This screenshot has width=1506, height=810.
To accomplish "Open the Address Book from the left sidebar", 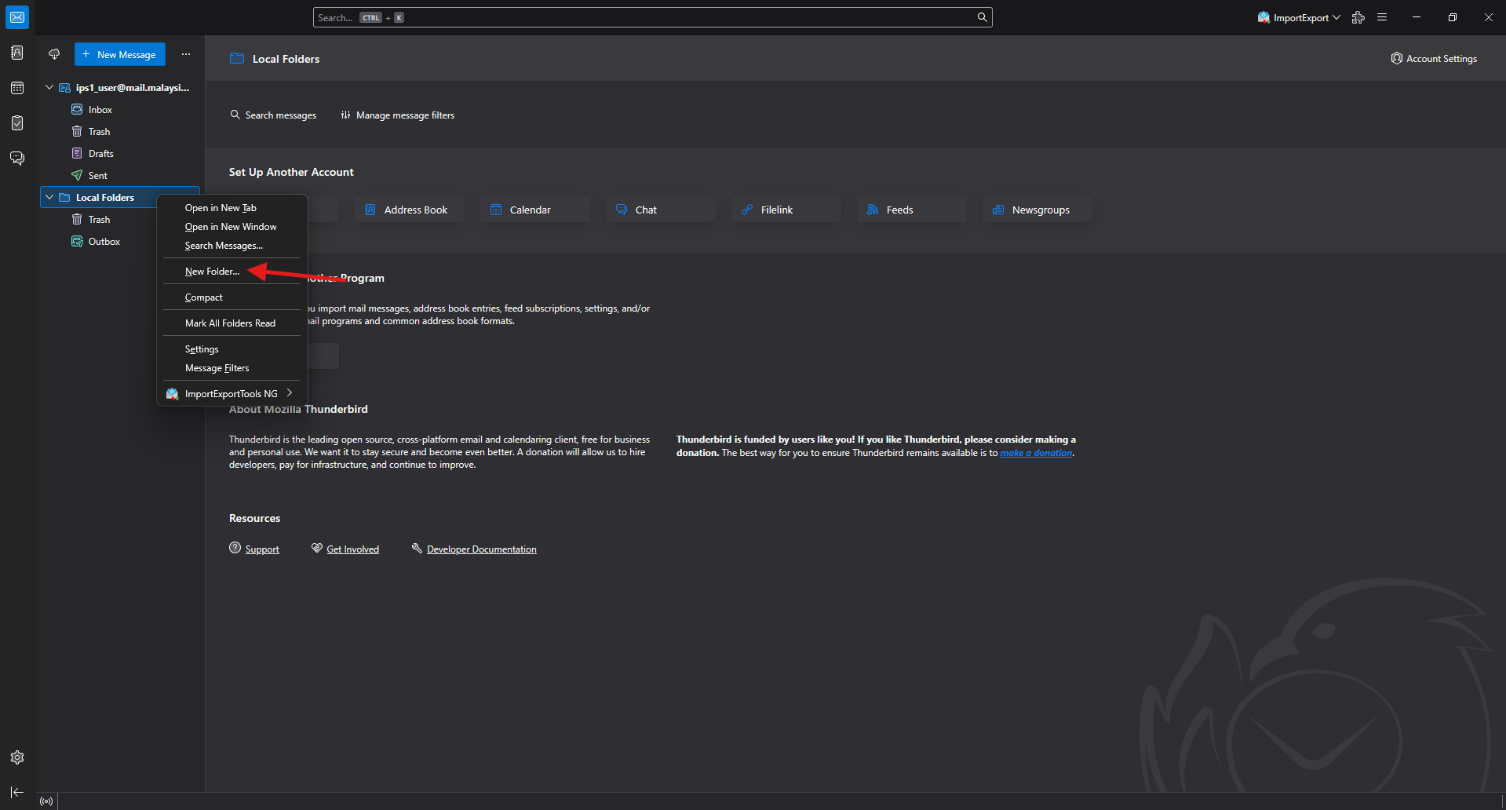I will coord(17,53).
